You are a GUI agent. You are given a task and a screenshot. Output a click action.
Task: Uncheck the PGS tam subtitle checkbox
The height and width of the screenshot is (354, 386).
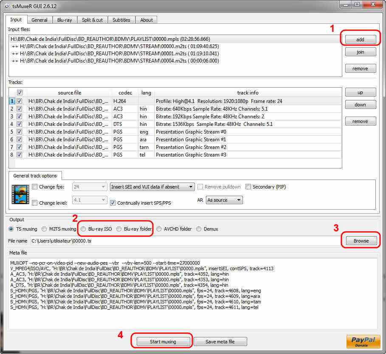coord(19,147)
